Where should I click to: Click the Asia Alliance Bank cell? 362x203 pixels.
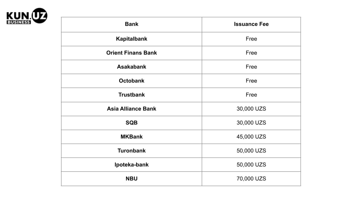[x=132, y=109]
